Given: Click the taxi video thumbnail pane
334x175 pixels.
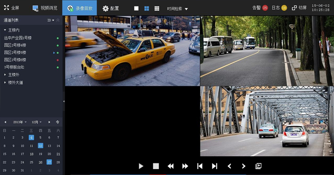Looking at the screenshot, I should [x=132, y=51].
